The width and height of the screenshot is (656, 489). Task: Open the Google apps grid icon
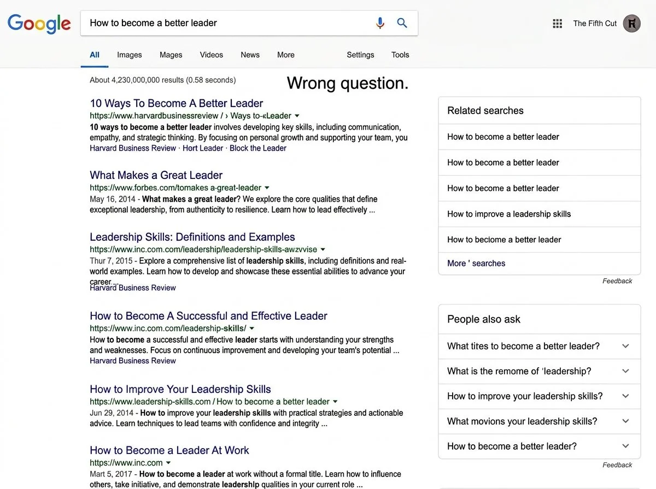point(558,23)
